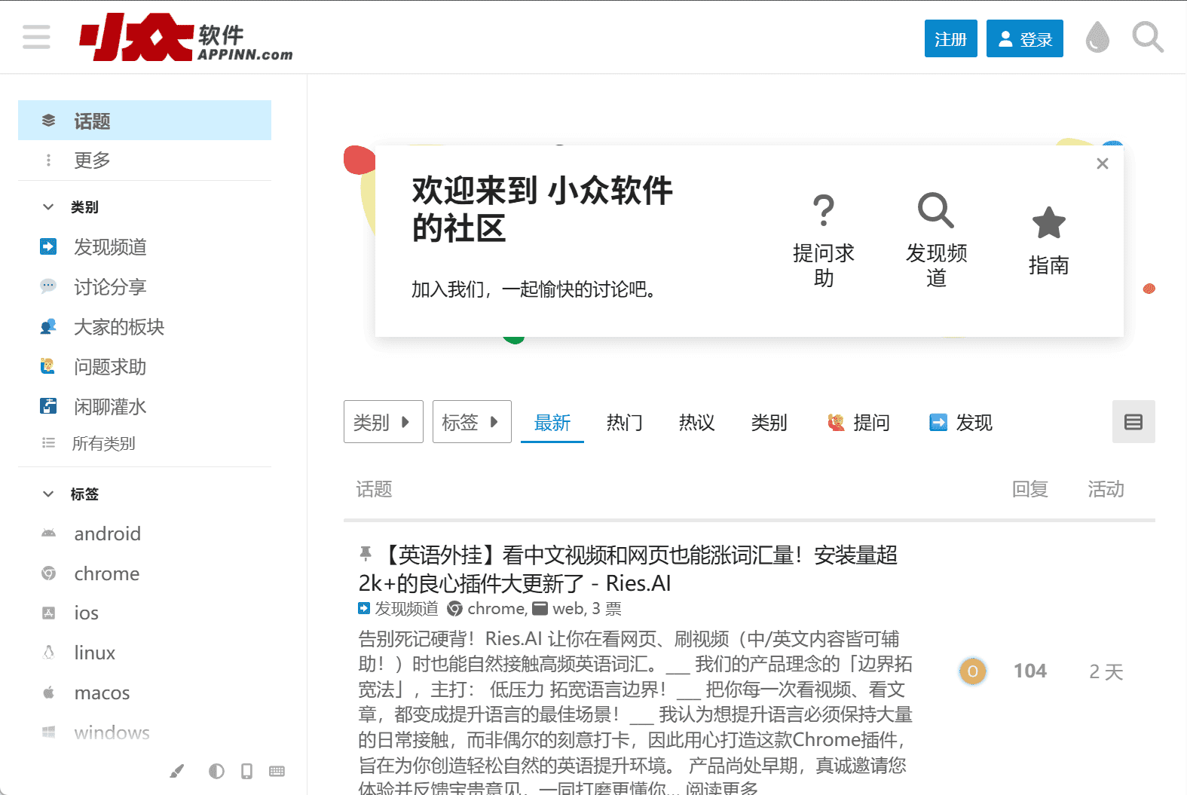Sort by 回复 column header

pyautogui.click(x=1029, y=489)
